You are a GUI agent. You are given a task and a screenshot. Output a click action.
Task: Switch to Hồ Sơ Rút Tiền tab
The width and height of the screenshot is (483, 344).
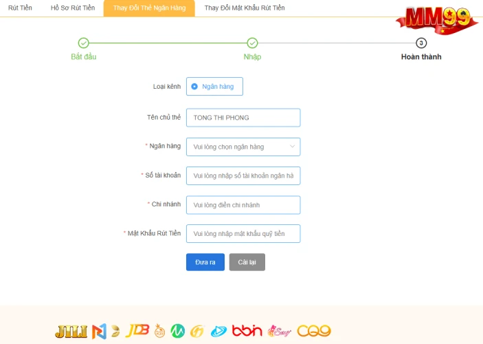pos(73,8)
